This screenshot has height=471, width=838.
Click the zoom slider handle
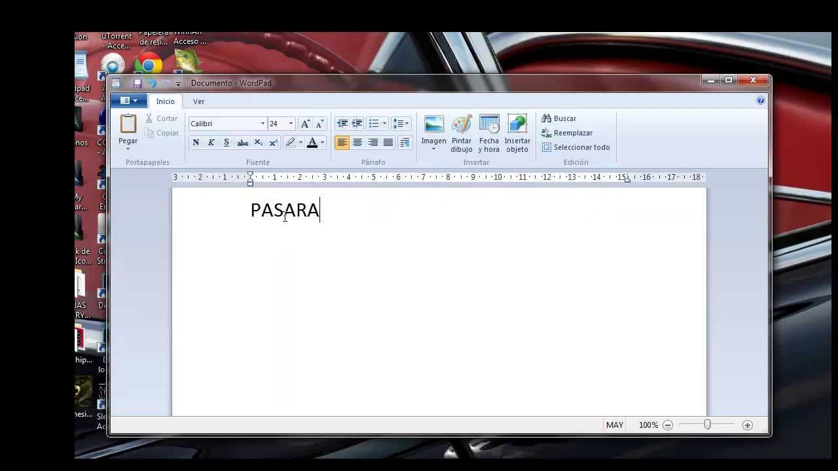(x=708, y=425)
